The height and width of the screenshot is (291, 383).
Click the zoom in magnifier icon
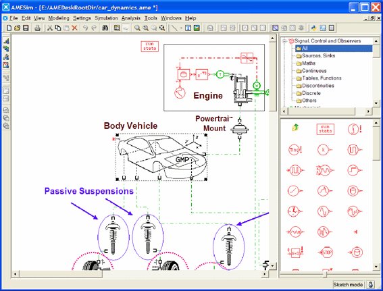pyautogui.click(x=137, y=28)
